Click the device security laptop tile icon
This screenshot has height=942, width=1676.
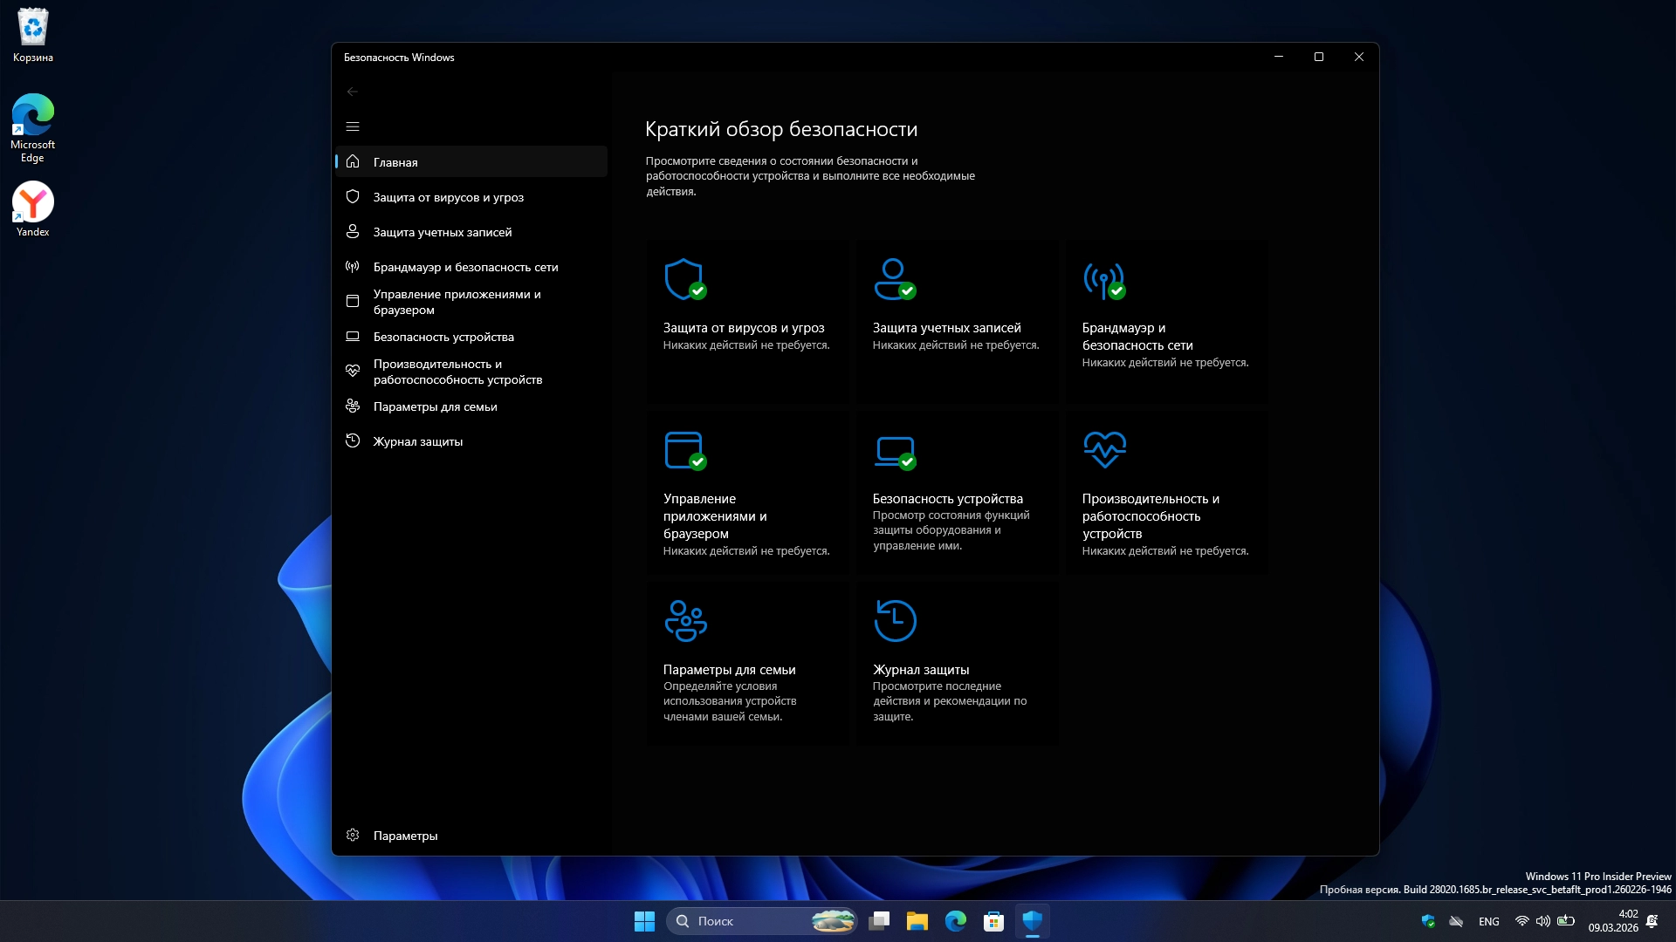894,451
